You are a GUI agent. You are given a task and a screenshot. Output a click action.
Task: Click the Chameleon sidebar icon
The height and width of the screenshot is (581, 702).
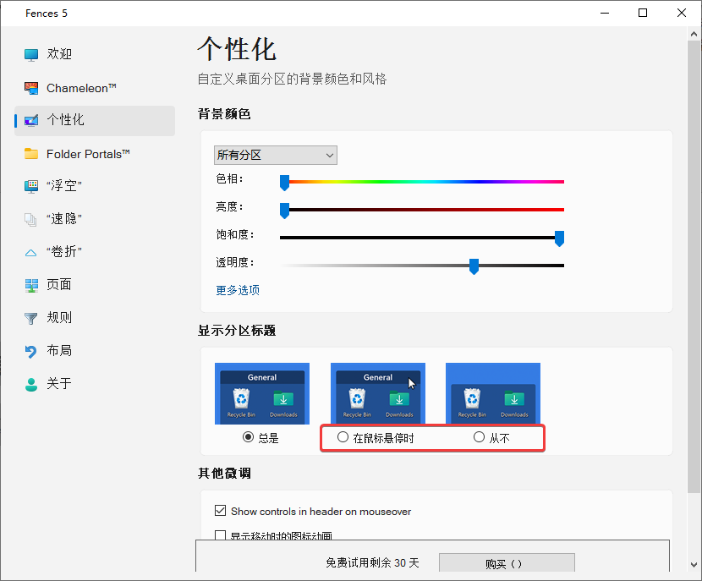point(31,88)
